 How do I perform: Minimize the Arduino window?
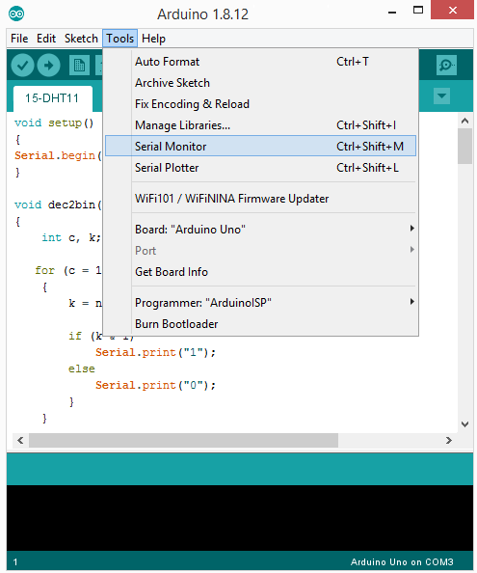392,12
